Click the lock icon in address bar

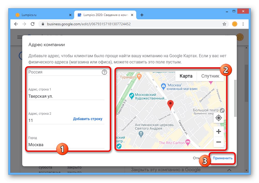pos(43,24)
